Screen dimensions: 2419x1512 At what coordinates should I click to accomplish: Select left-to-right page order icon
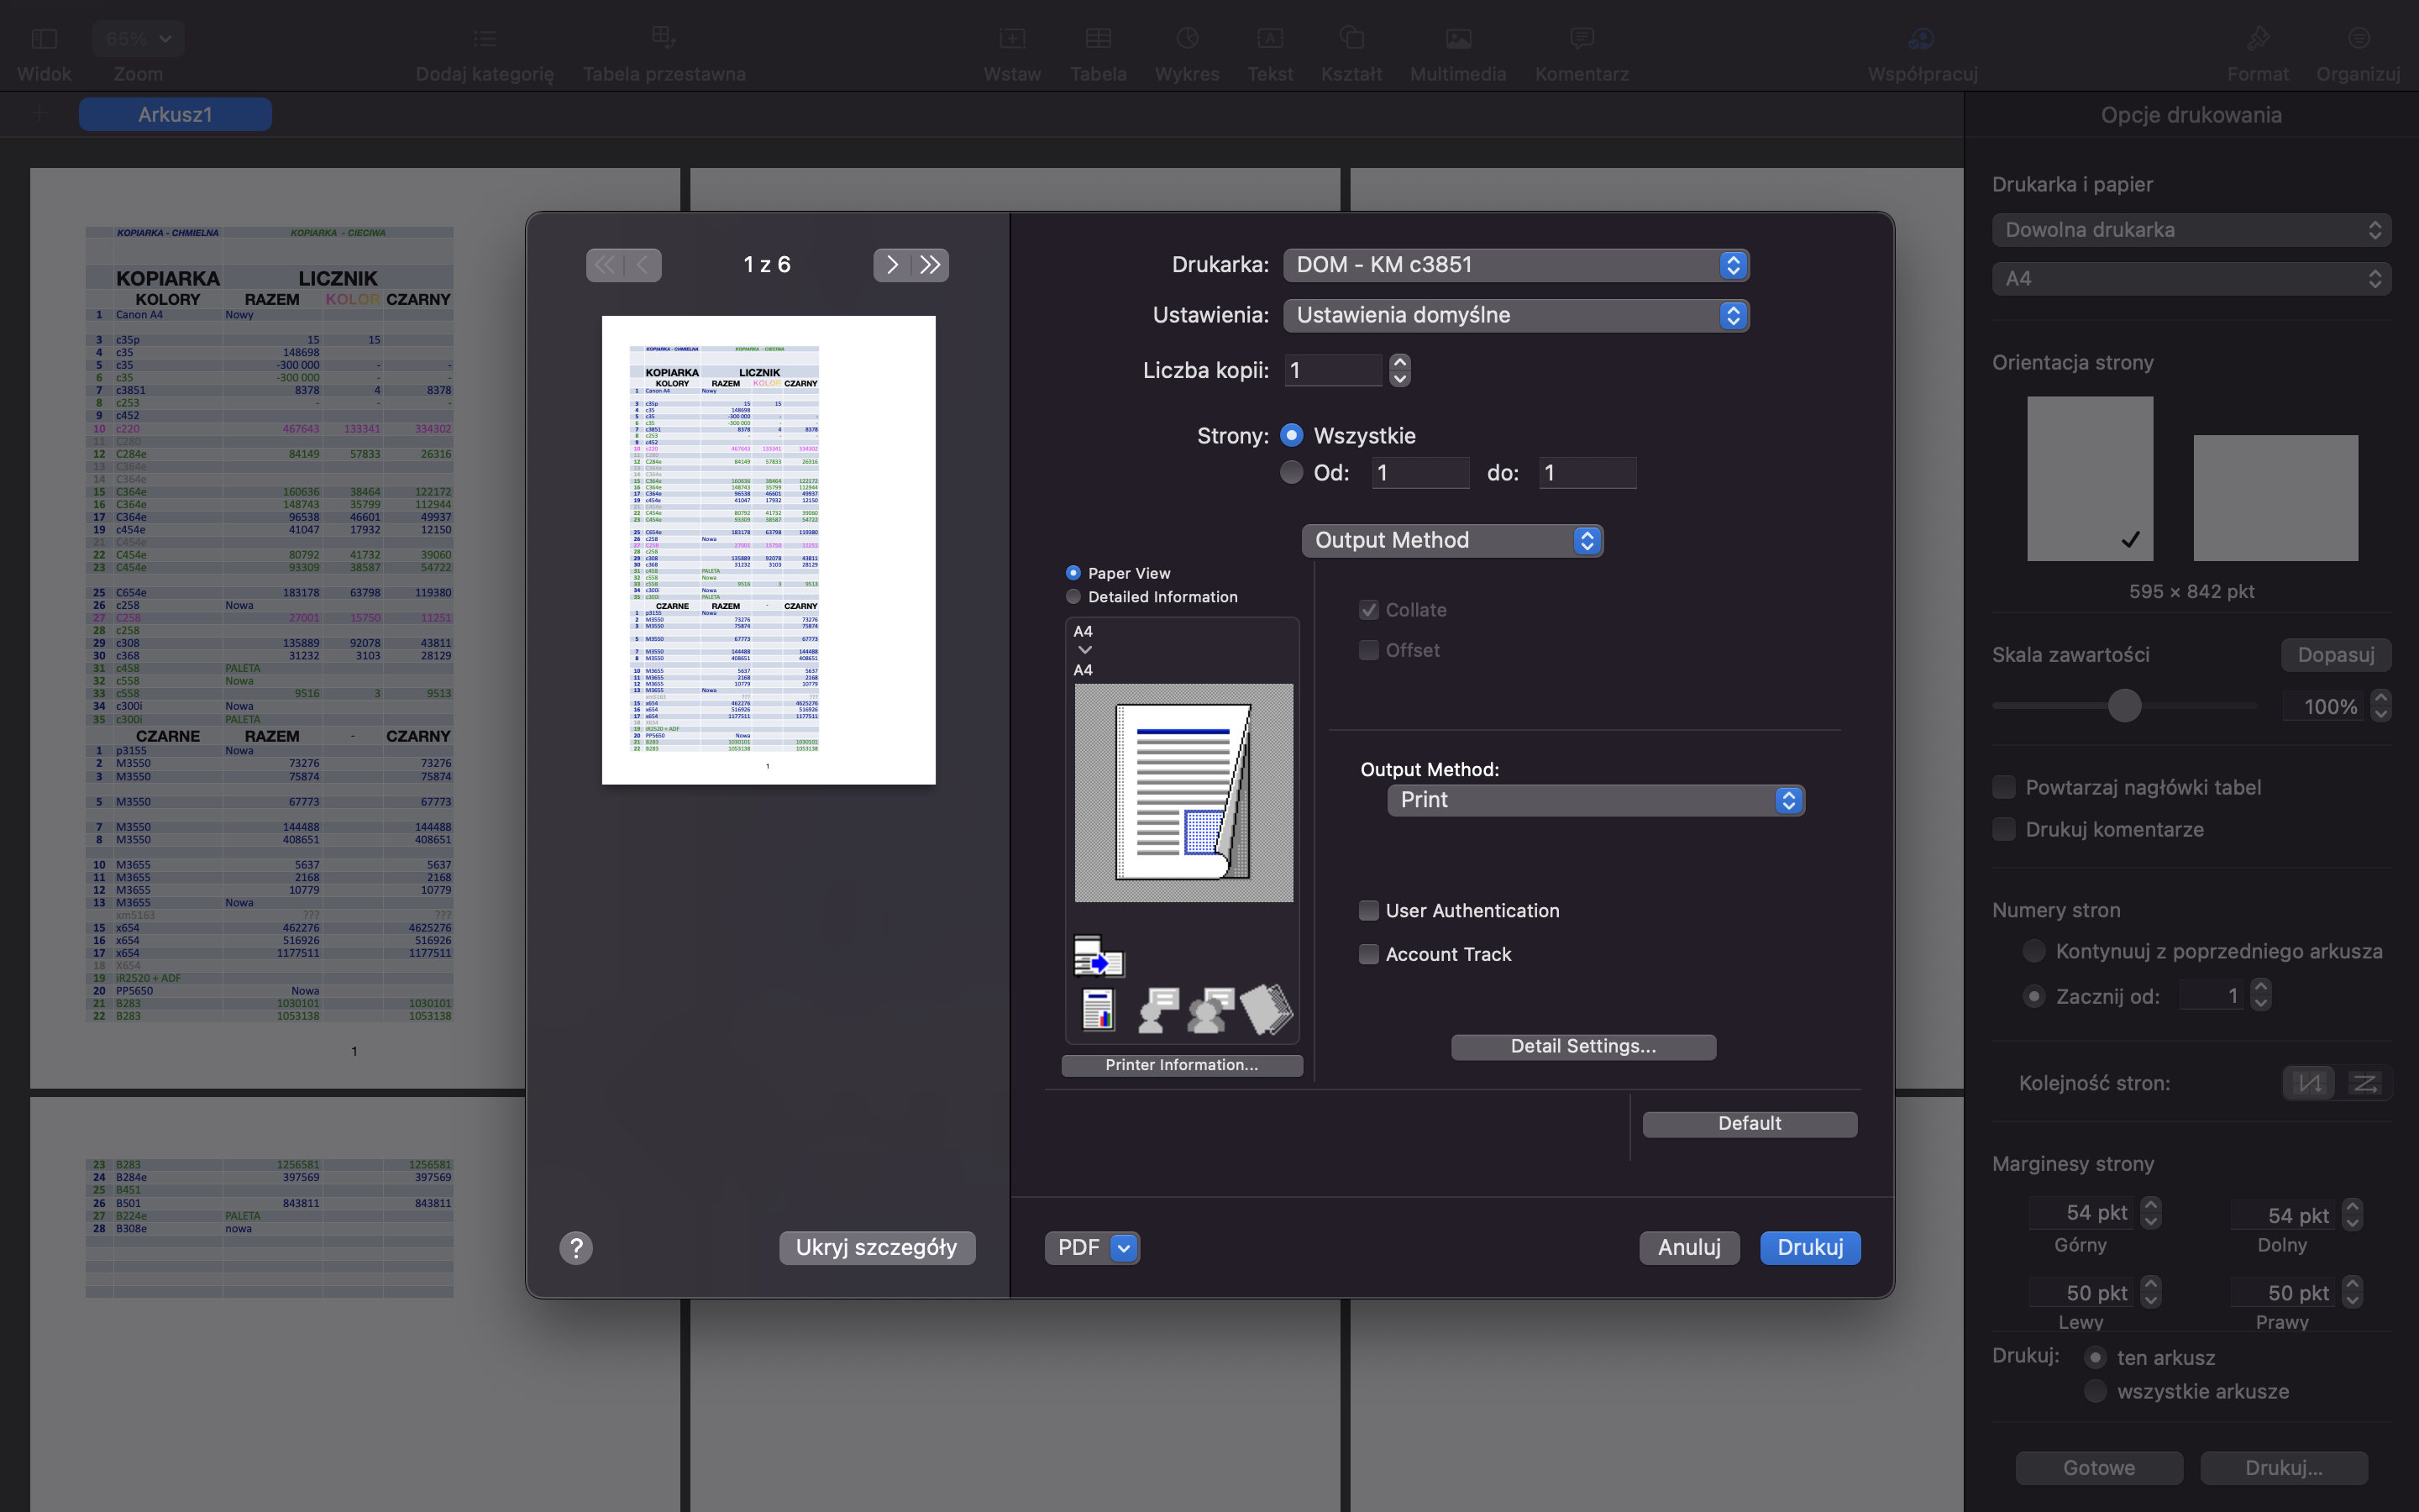(2364, 1083)
